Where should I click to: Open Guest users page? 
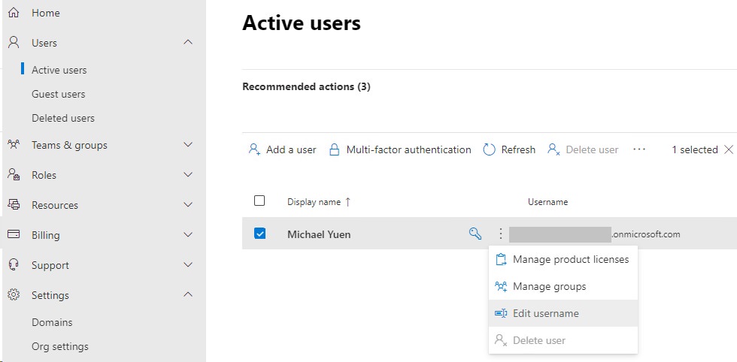pos(58,94)
